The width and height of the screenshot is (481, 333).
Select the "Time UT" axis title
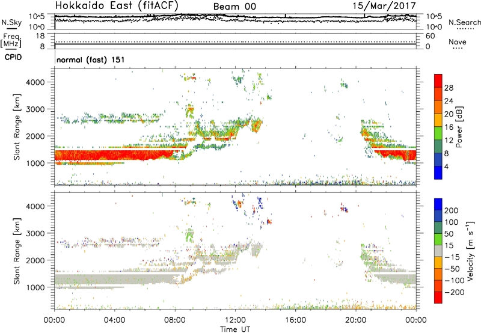pyautogui.click(x=235, y=329)
